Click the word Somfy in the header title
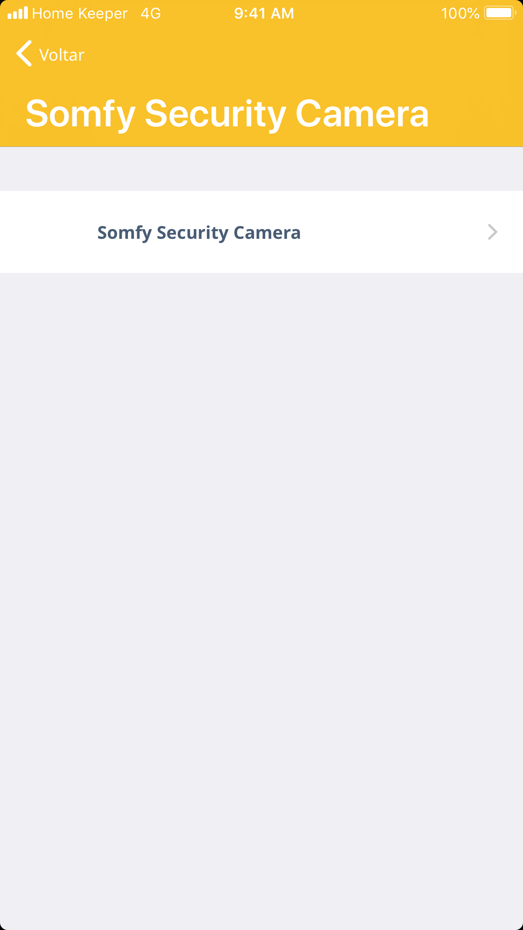 (x=80, y=114)
